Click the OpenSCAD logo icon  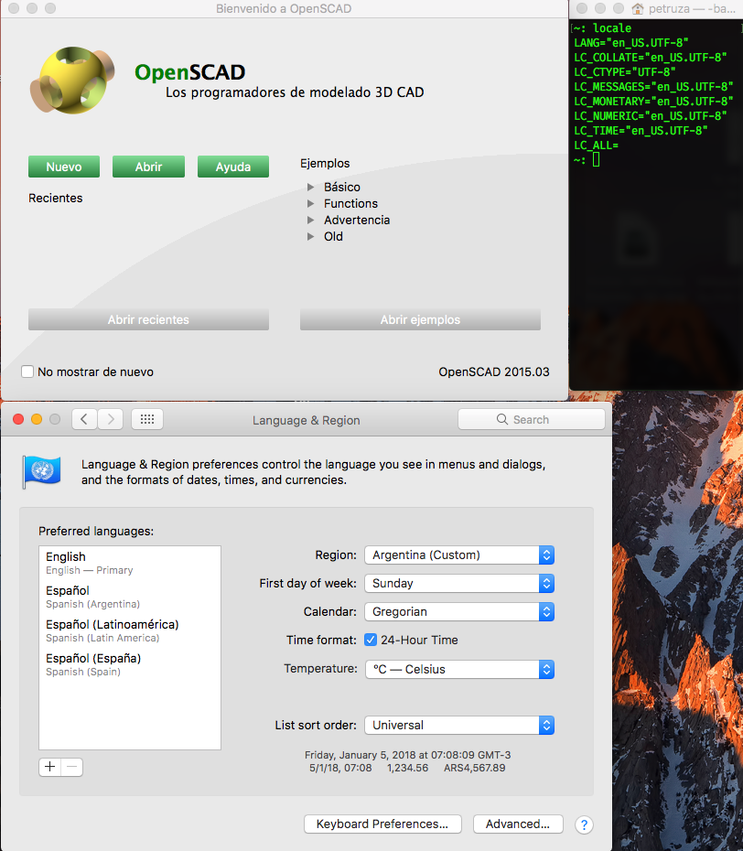pos(72,80)
